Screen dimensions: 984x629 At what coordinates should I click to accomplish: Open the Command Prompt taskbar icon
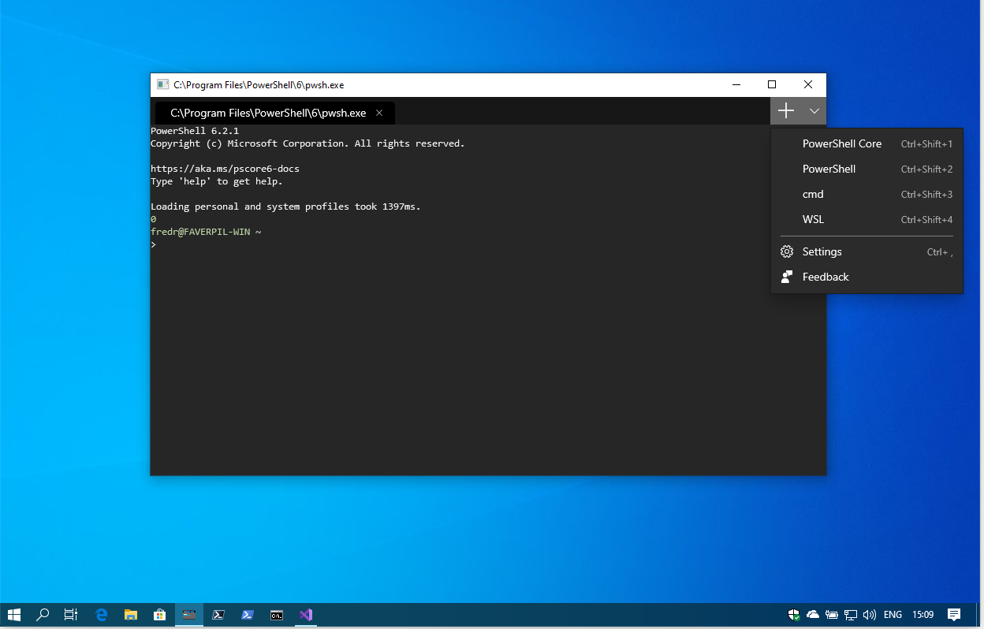tap(276, 614)
